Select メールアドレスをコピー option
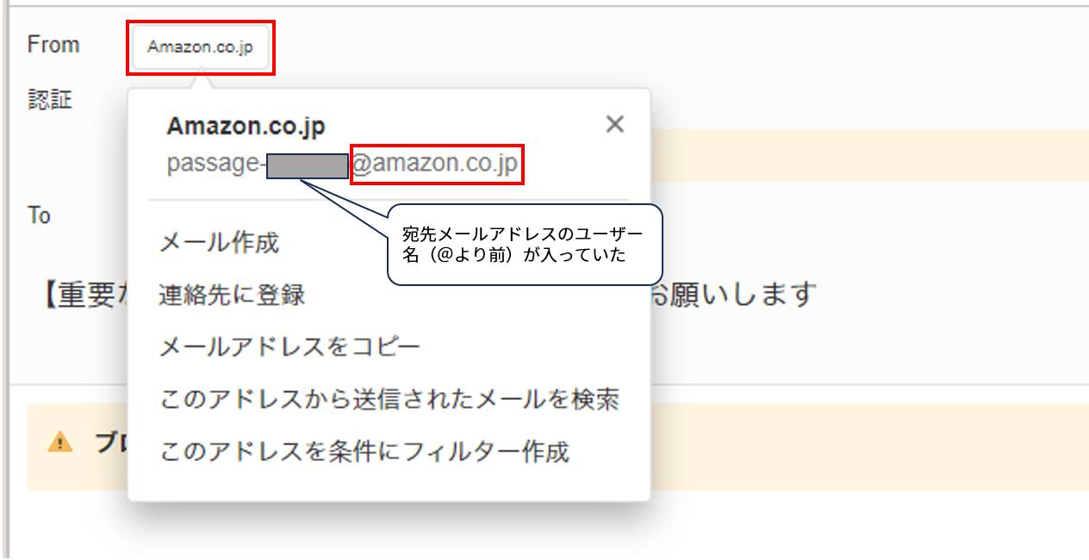 pos(290,348)
